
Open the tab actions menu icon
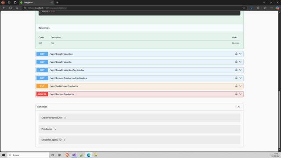15,3
